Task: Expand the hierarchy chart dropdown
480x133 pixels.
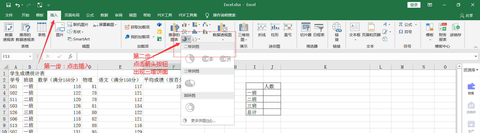Action: coord(199,24)
